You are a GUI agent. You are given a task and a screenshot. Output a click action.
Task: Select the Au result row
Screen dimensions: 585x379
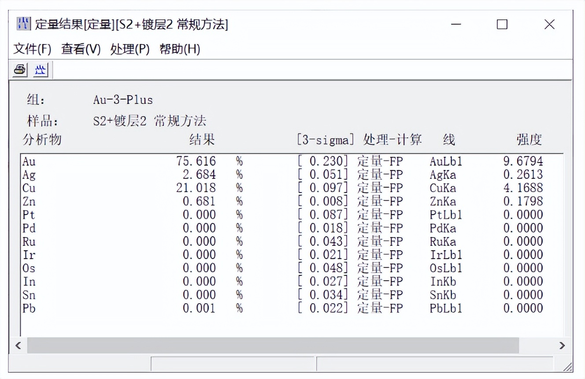tap(176, 162)
